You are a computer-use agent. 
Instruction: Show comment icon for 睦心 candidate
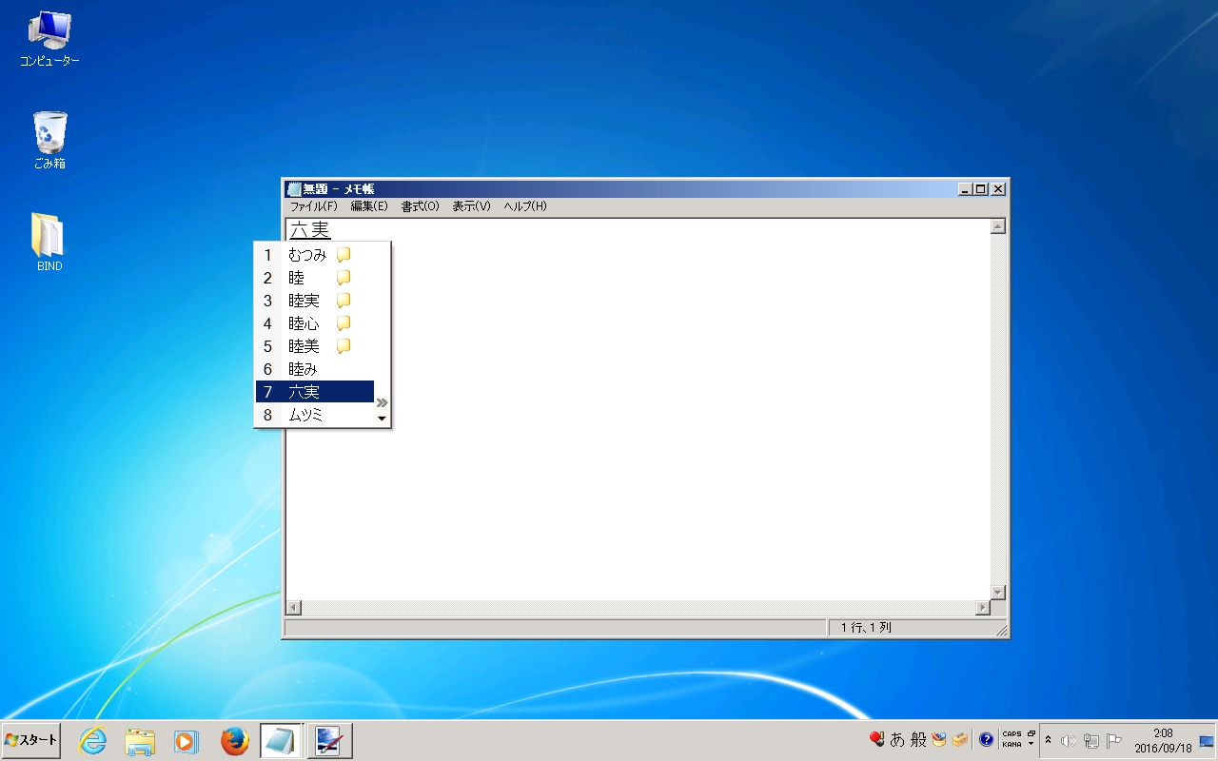344,323
